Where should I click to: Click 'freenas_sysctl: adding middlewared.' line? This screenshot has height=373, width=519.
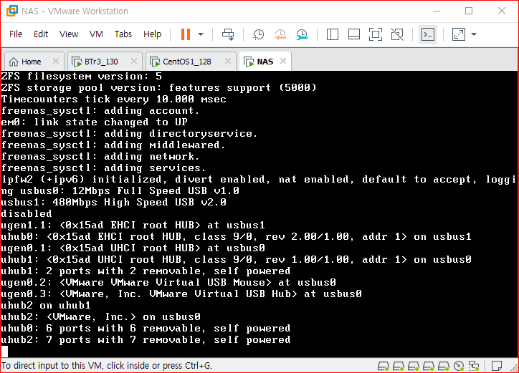[x=113, y=145]
